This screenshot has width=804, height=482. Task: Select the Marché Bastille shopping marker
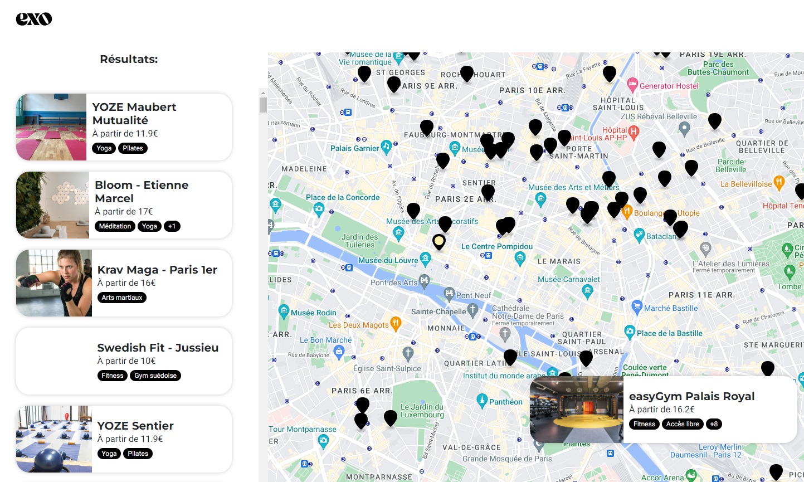pos(637,306)
